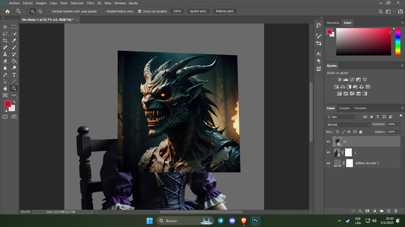The image size is (405, 227).
Task: Select the Zoom tool in toolbox
Action: [14, 88]
